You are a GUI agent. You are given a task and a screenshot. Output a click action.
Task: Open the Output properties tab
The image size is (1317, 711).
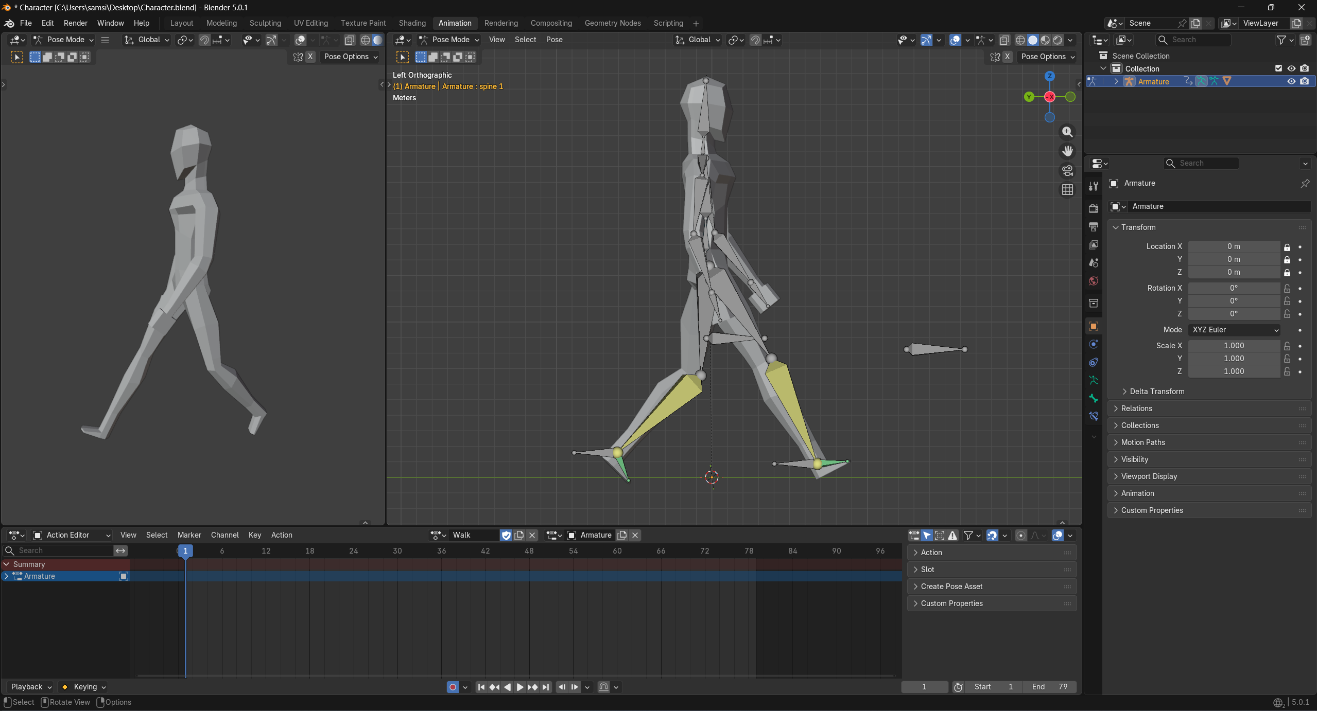(x=1094, y=226)
